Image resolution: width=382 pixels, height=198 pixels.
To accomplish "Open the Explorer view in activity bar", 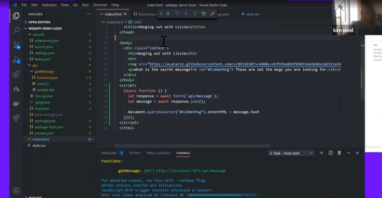I will pyautogui.click(x=16, y=16).
